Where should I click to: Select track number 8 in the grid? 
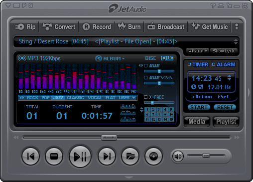tap(159, 115)
